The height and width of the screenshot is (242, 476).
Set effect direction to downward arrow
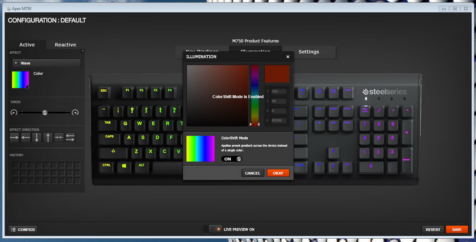[x=37, y=137]
